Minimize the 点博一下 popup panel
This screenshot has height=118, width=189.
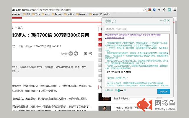click(x=161, y=21)
